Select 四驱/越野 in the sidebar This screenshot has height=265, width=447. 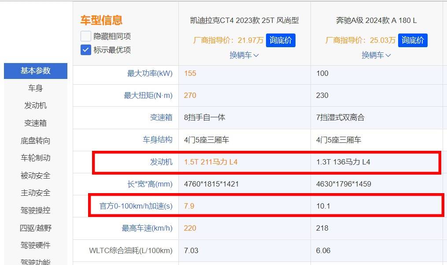(x=36, y=228)
